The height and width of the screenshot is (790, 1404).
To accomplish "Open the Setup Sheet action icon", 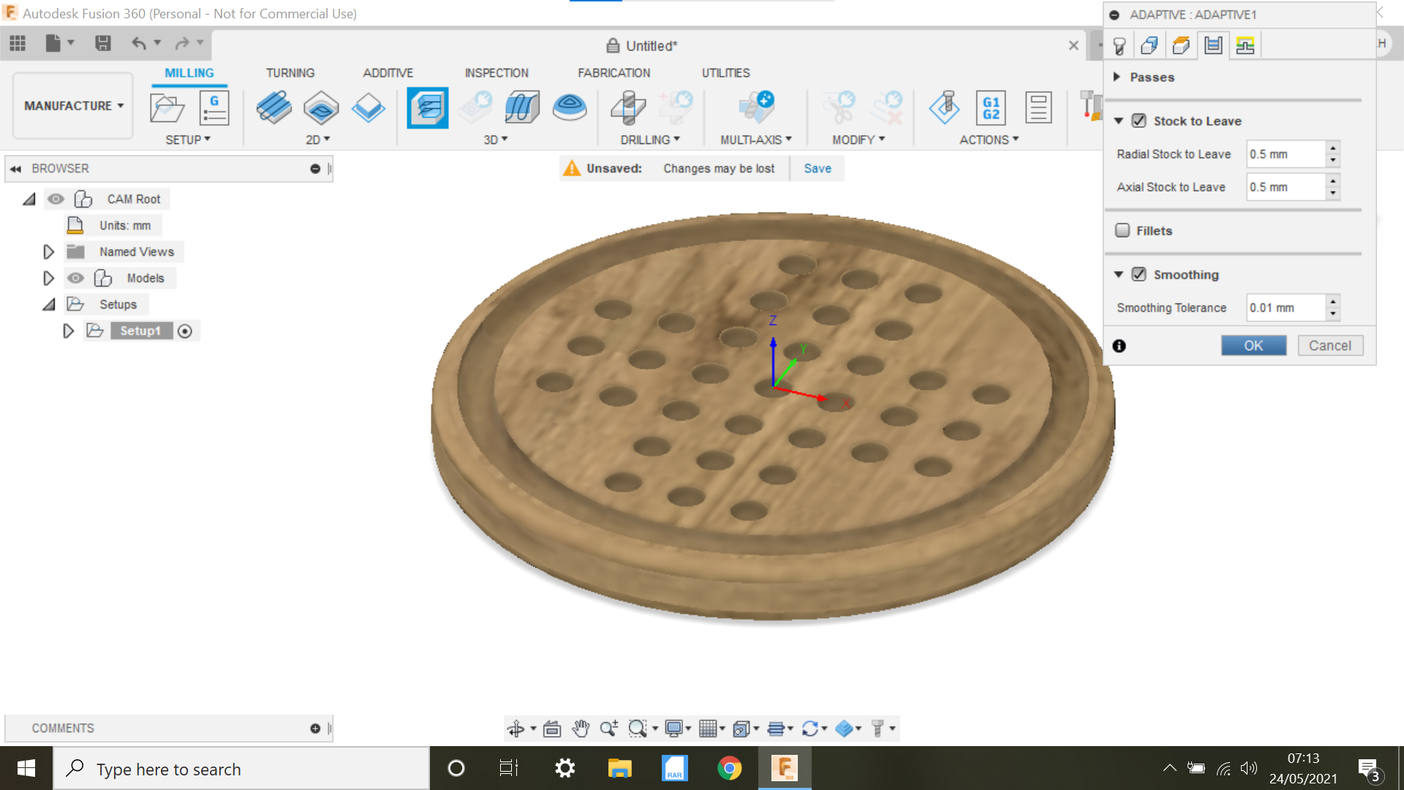I will tap(1038, 108).
